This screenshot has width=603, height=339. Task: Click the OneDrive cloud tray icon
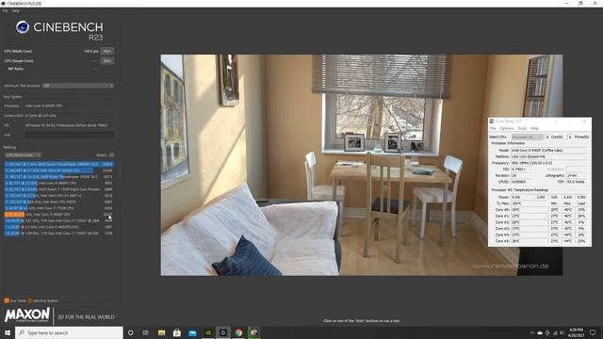click(x=540, y=332)
